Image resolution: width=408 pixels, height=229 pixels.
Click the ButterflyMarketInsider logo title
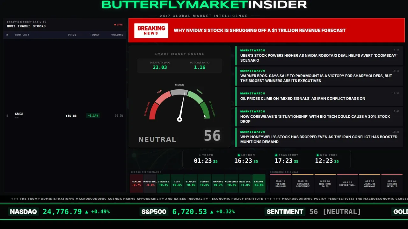click(x=204, y=4)
